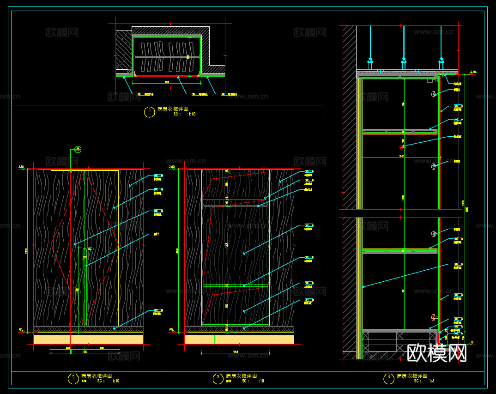Select green section marker 4 above elevation 2
Viewport: 496px width, 394px height.
78,149
